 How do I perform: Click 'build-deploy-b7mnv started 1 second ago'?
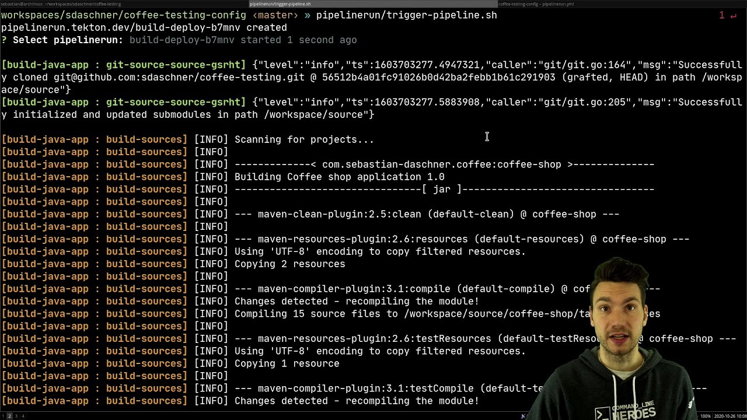243,40
